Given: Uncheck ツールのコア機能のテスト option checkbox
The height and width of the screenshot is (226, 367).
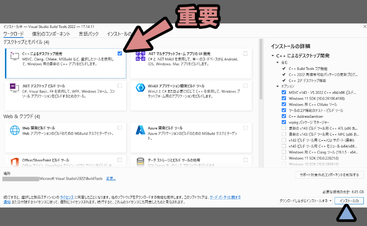Looking at the screenshot, I should [284, 110].
